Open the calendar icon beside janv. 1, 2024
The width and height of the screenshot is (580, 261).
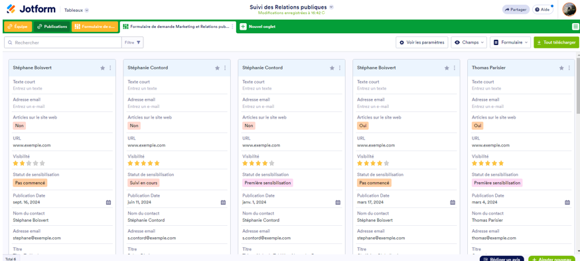click(x=338, y=202)
